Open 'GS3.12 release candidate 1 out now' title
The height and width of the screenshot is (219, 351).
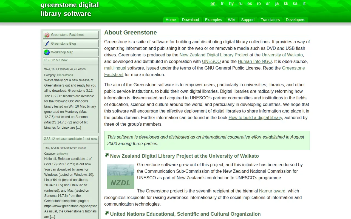[70, 139]
